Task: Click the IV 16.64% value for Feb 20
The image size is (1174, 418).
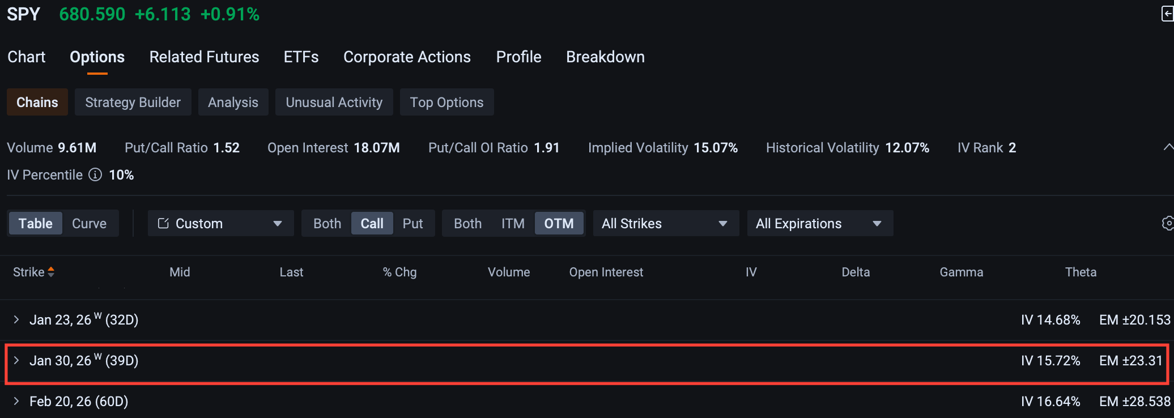Action: [1050, 401]
